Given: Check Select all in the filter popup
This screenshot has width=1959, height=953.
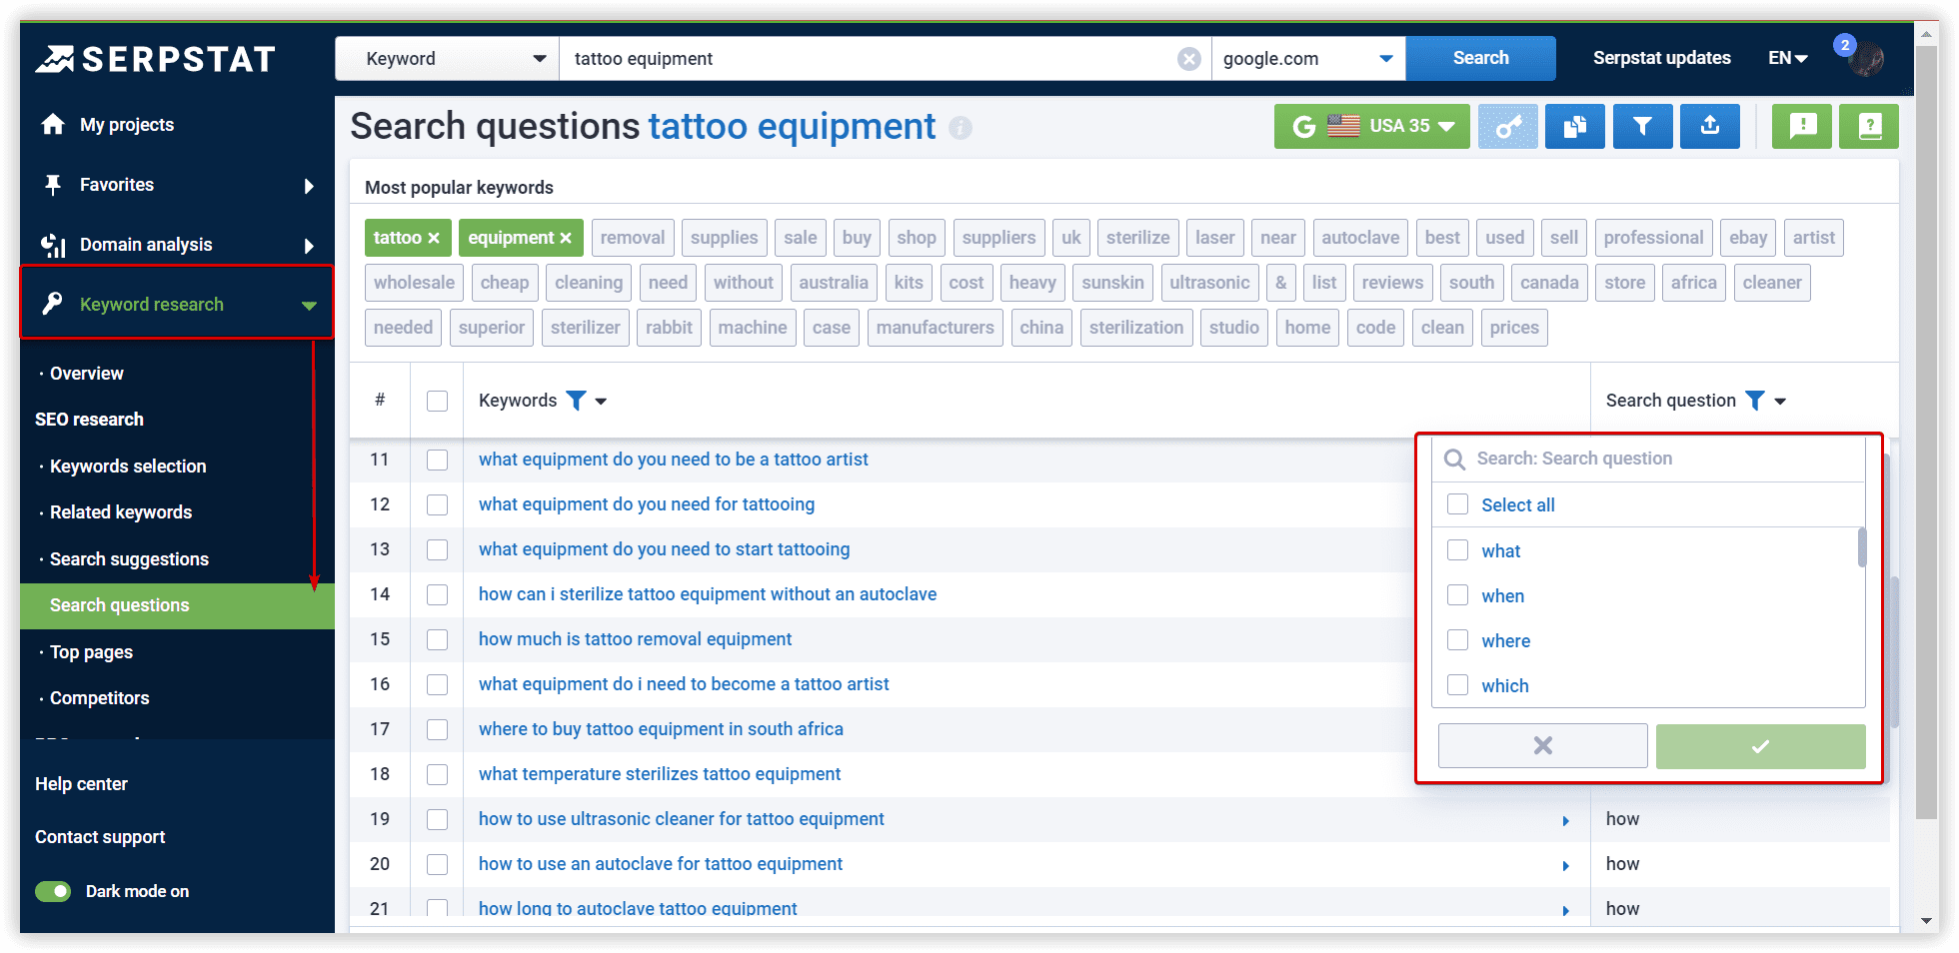Looking at the screenshot, I should [x=1457, y=504].
